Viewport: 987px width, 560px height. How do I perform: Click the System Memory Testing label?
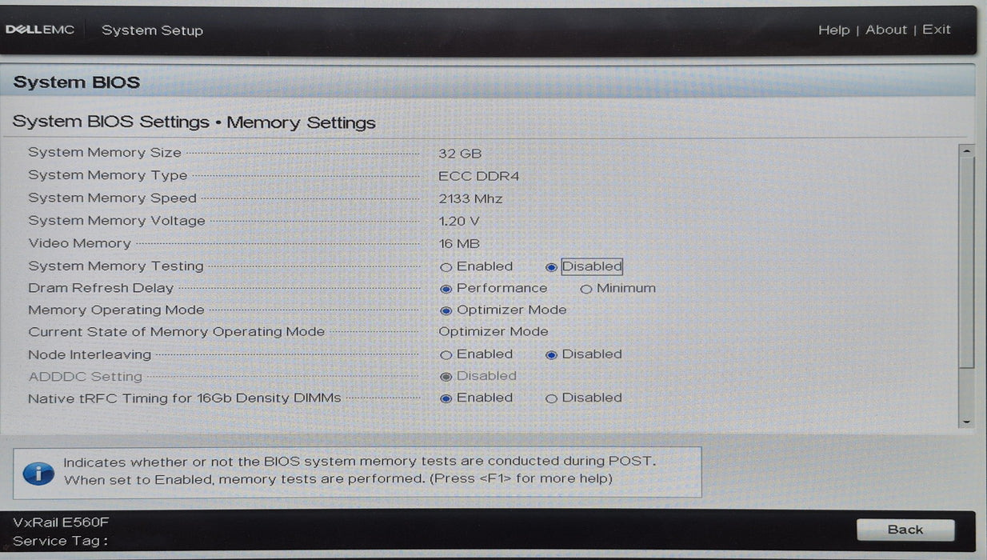116,266
